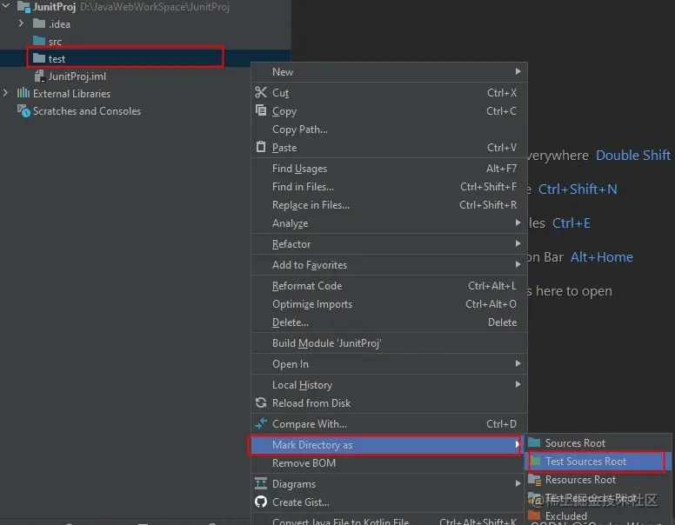Choose Replace in Files... entry
The width and height of the screenshot is (675, 525).
(x=389, y=205)
